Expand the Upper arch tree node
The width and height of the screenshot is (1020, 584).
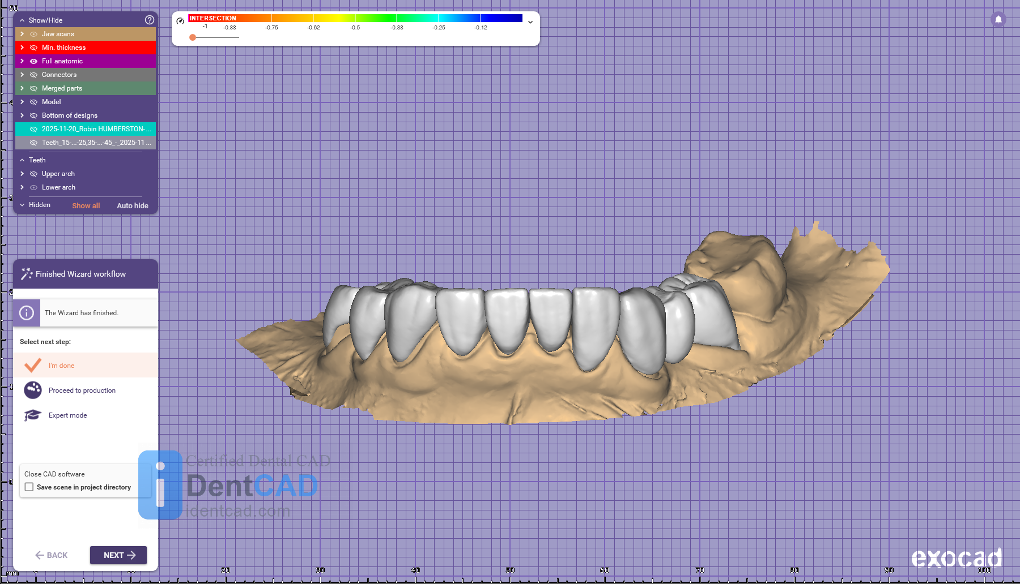click(x=22, y=174)
